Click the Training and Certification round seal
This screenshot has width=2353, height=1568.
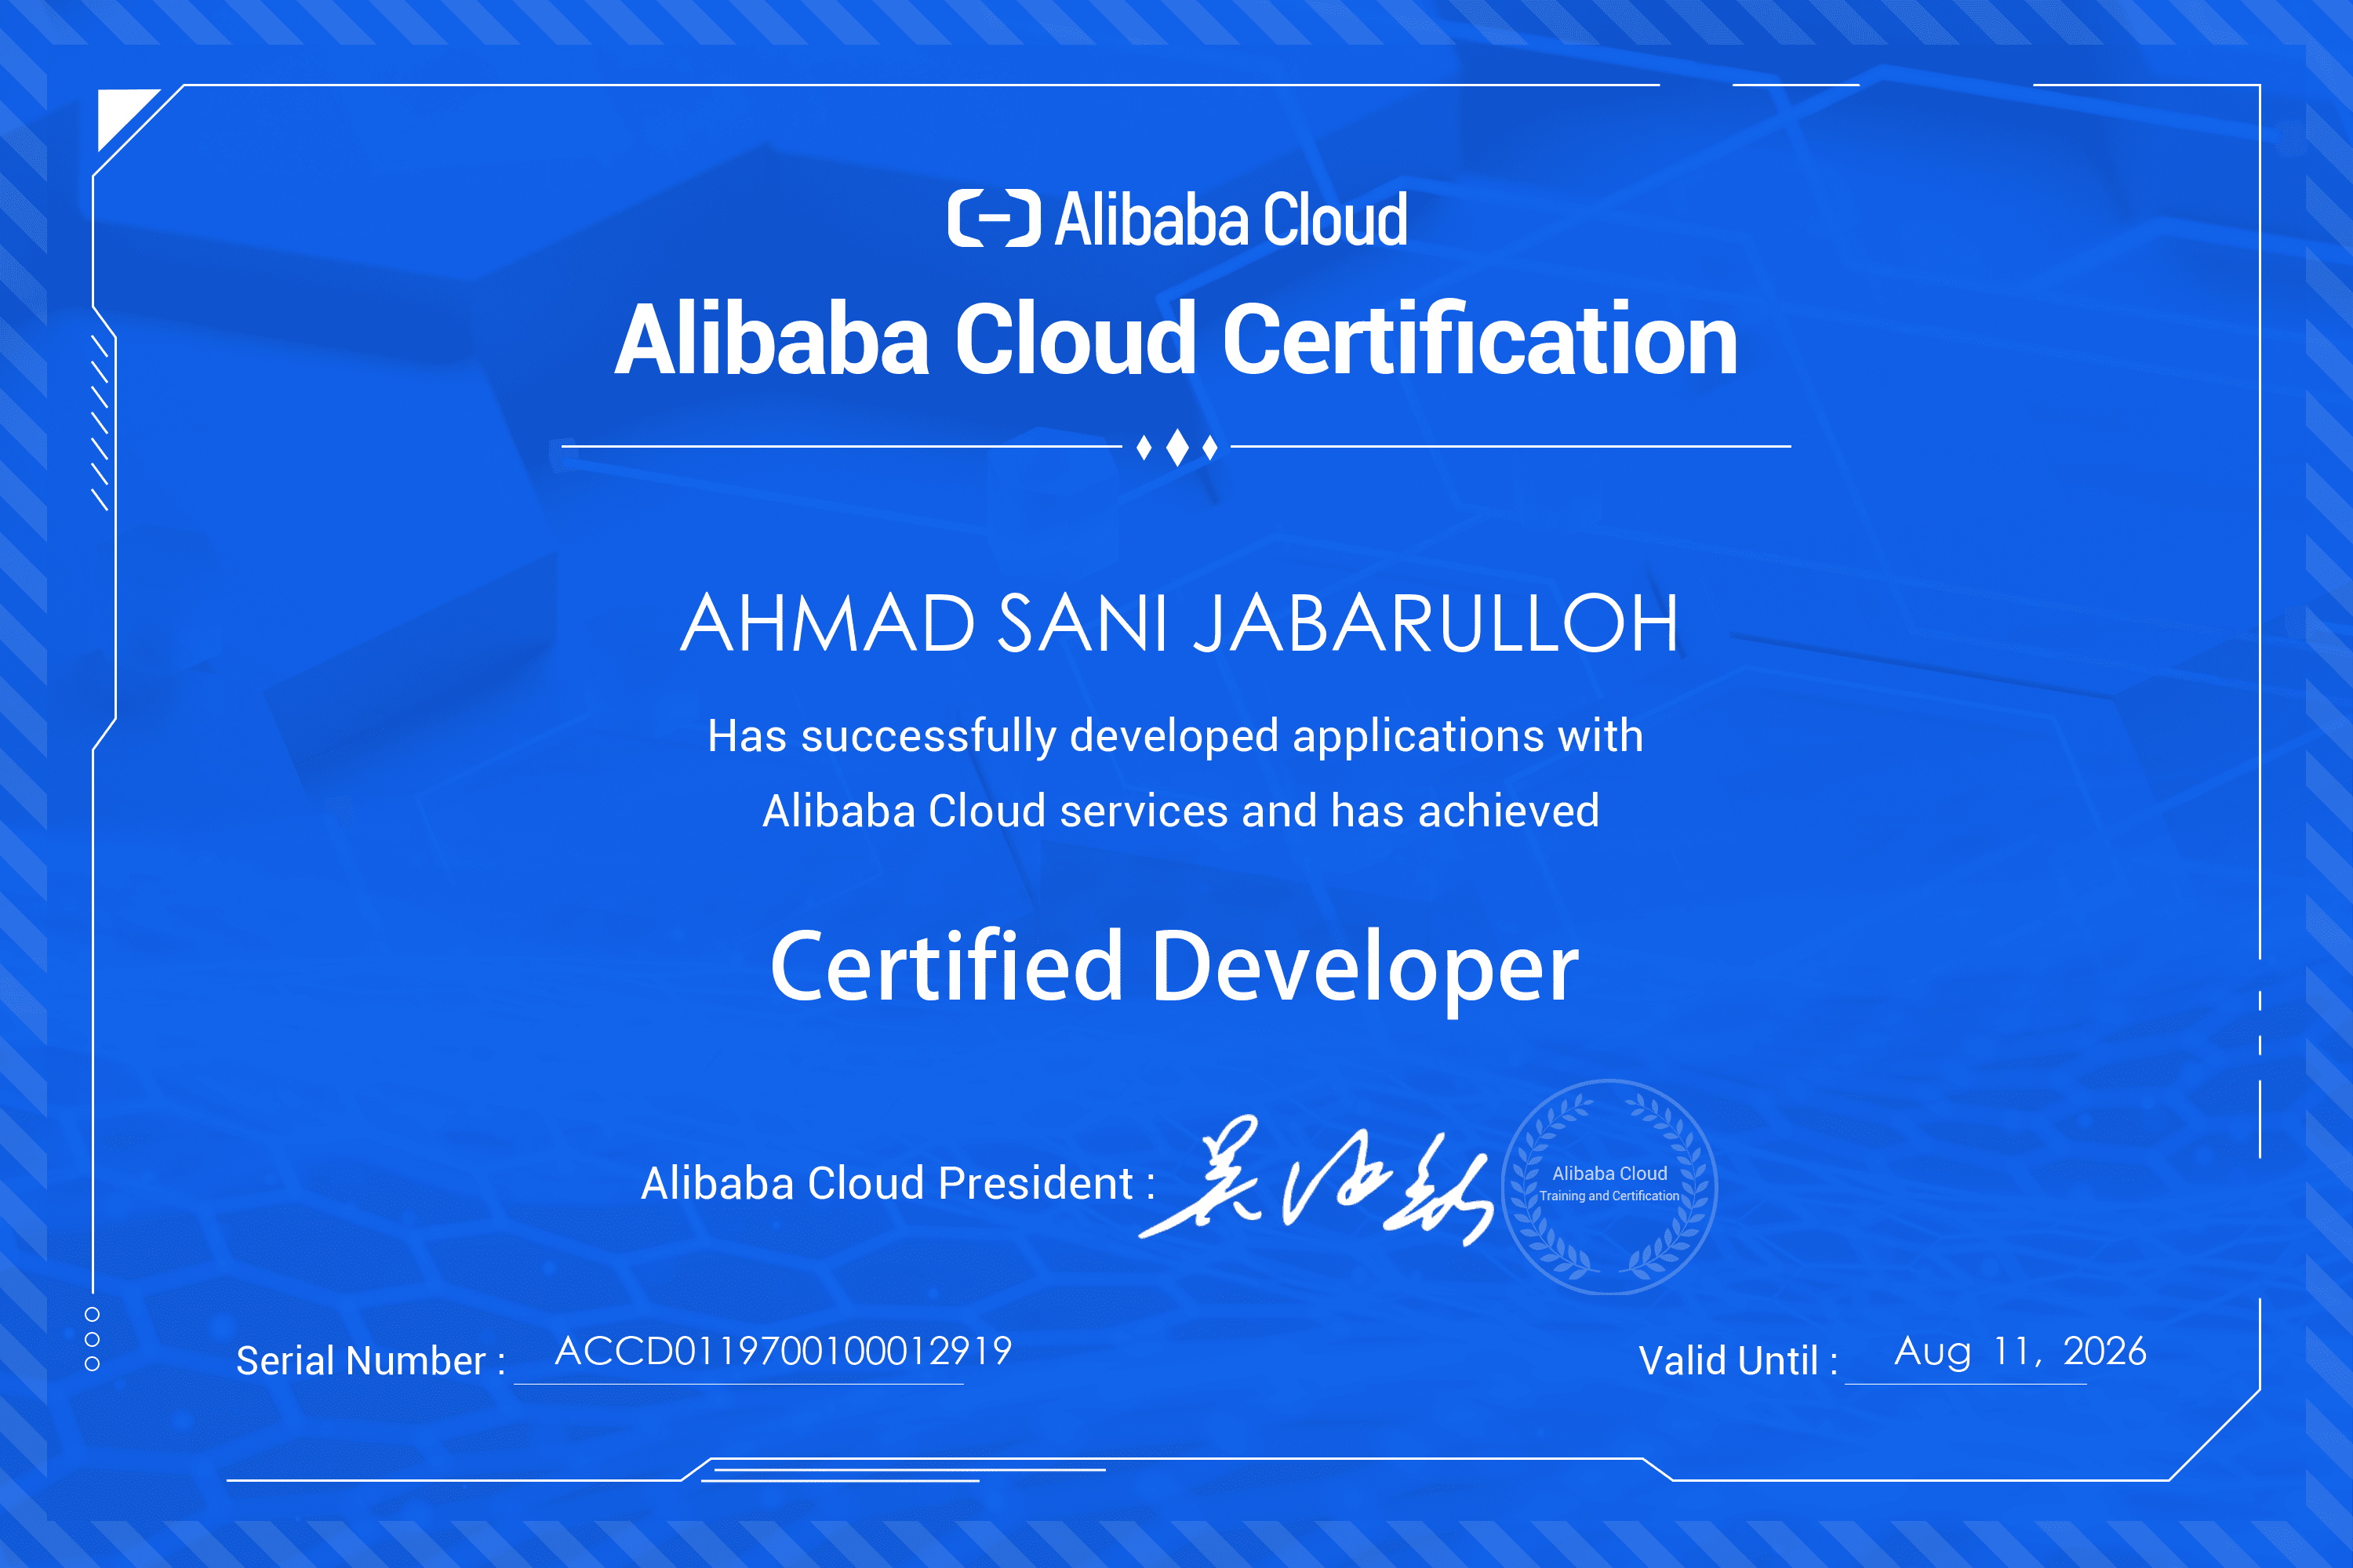pyautogui.click(x=1609, y=1187)
